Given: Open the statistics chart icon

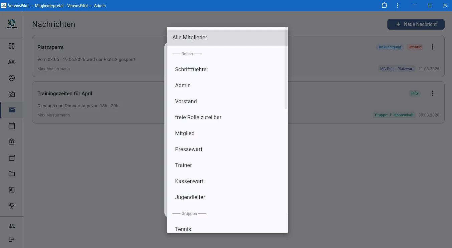Looking at the screenshot, I should [x=12, y=190].
